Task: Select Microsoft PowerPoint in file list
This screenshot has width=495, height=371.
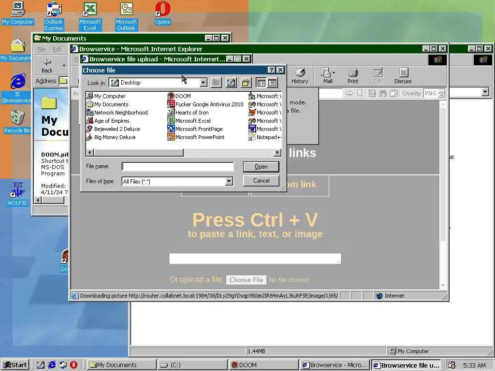Action: tap(196, 137)
